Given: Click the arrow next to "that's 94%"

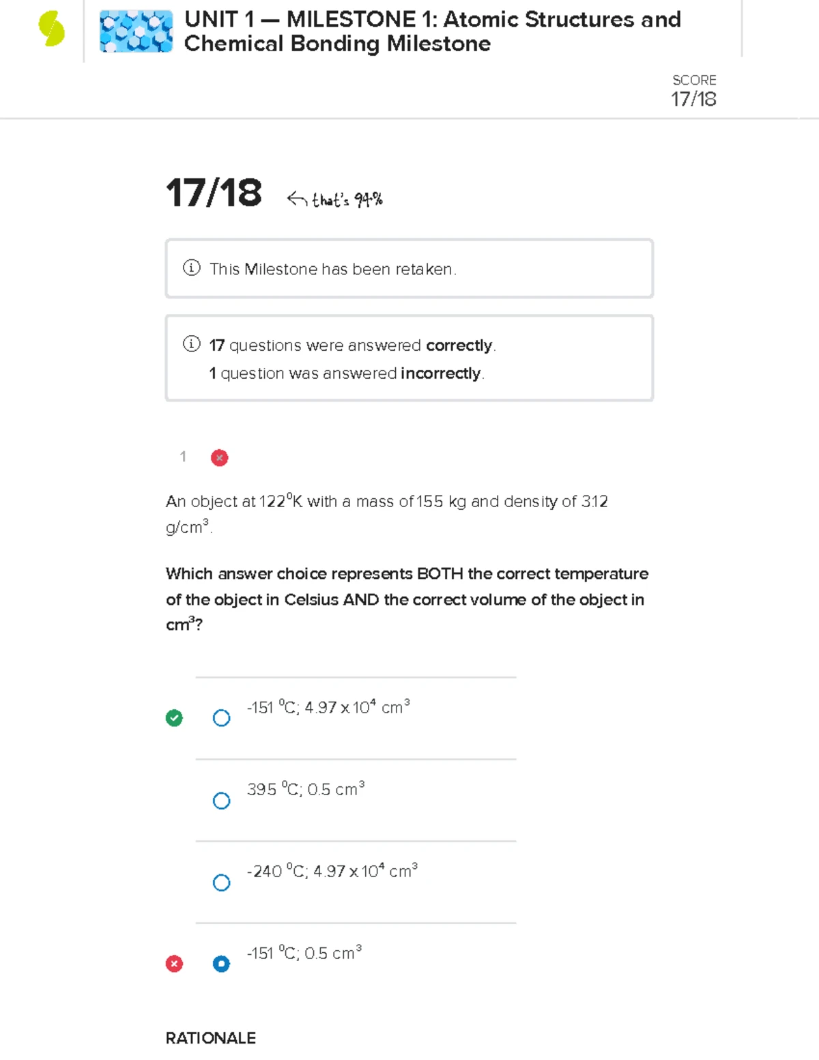Looking at the screenshot, I should tap(296, 199).
